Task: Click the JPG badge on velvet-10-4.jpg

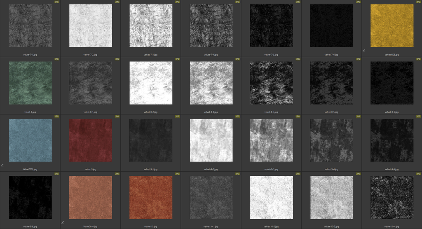Action: click(418, 174)
